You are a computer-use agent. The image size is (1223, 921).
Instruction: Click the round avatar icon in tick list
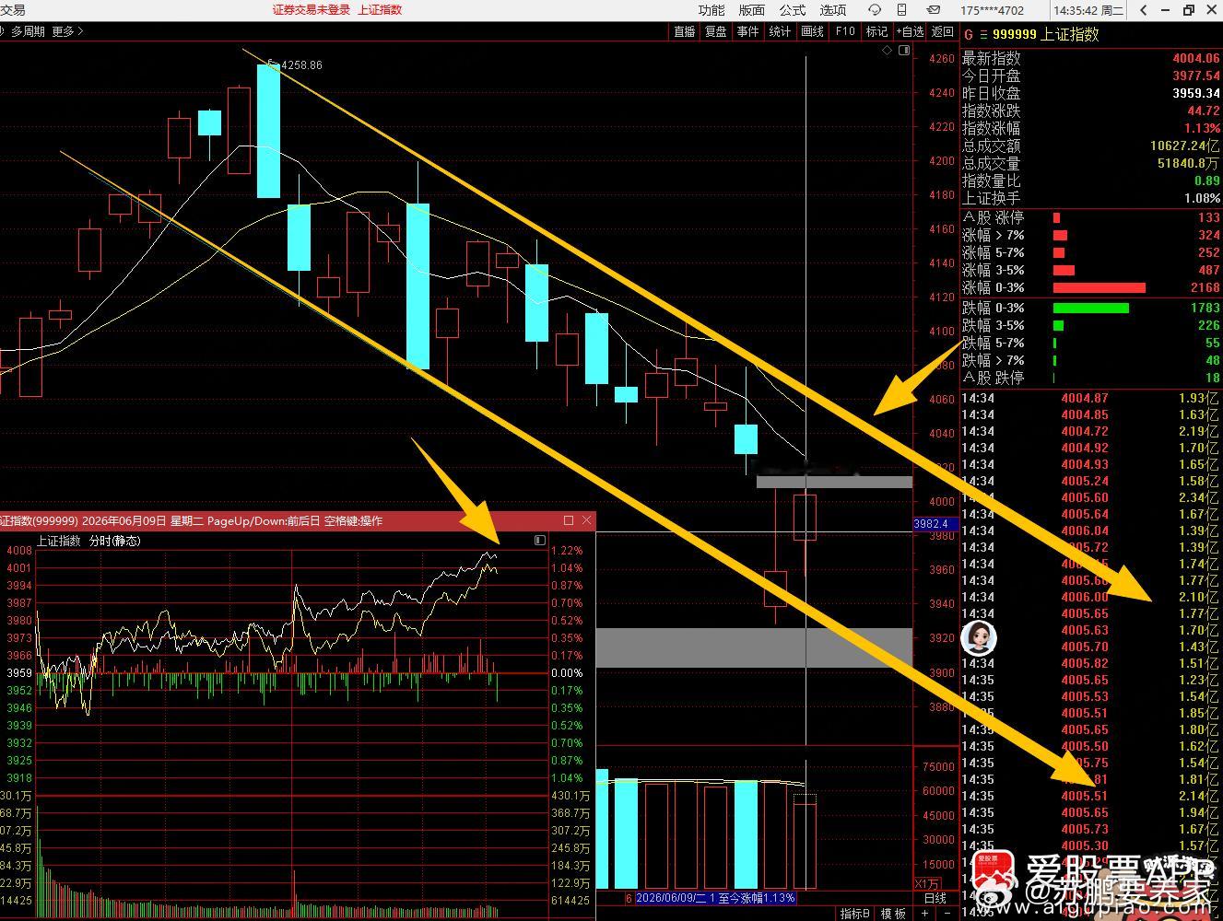pyautogui.click(x=978, y=637)
